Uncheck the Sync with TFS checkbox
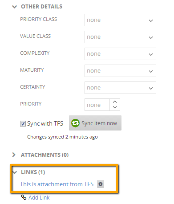Image resolution: width=174 pixels, height=204 pixels. tap(23, 123)
